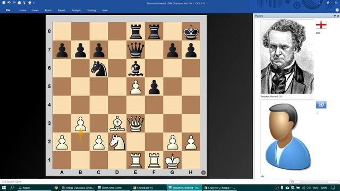Open Windows taskbar search

coord(12,188)
